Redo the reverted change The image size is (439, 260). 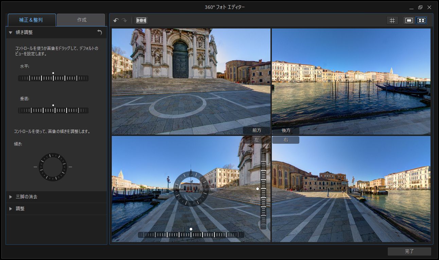click(x=124, y=20)
